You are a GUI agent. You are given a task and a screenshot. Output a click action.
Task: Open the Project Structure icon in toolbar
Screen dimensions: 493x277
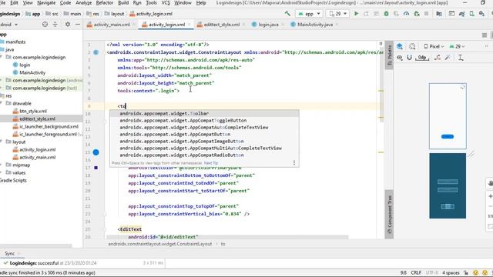coord(439,14)
